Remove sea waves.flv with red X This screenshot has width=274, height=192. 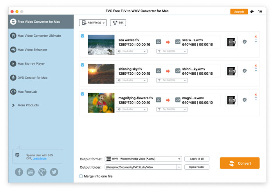256,36
